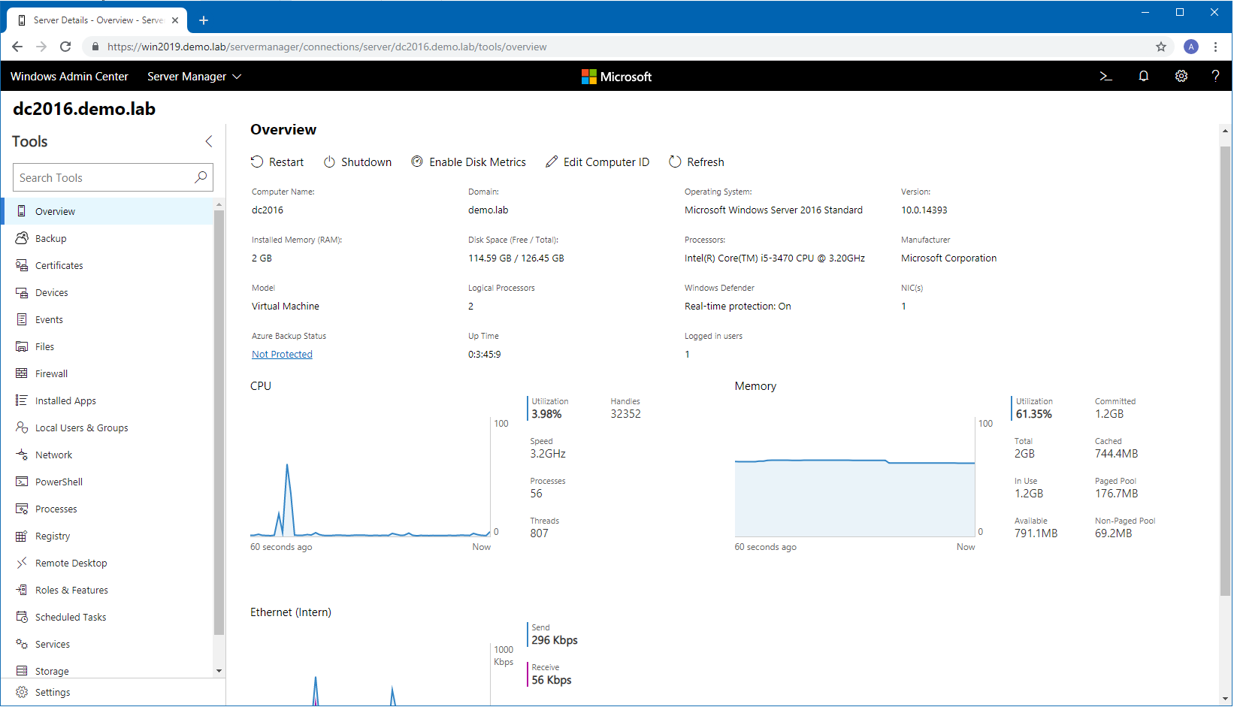This screenshot has width=1234, height=707.
Task: Select the Roles & Features tool
Action: click(71, 590)
